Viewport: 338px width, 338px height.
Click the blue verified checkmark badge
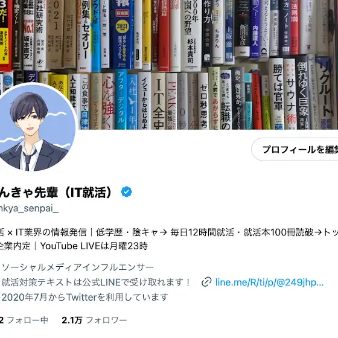coord(127,192)
